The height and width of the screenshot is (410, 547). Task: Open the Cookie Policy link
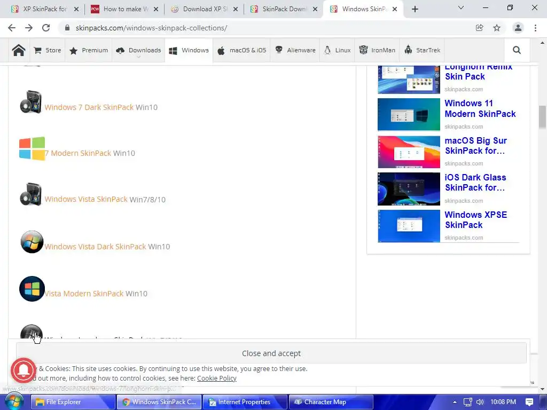tap(217, 379)
